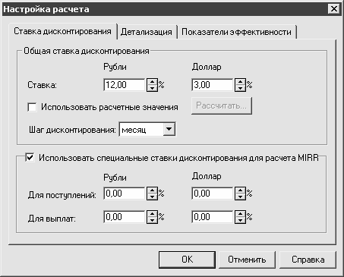Image resolution: width=344 pixels, height=277 pixels.
Task: Raise the ruble rate for выплат with the up arrow
Action: coord(152,214)
